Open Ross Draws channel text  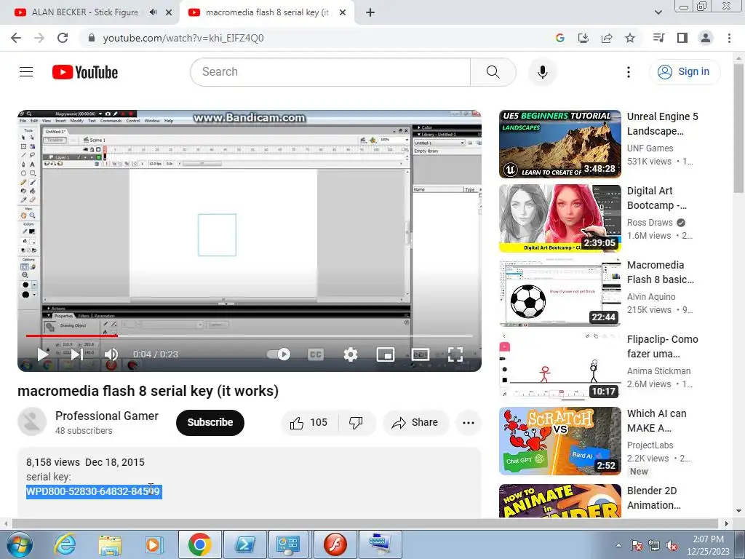tap(650, 223)
